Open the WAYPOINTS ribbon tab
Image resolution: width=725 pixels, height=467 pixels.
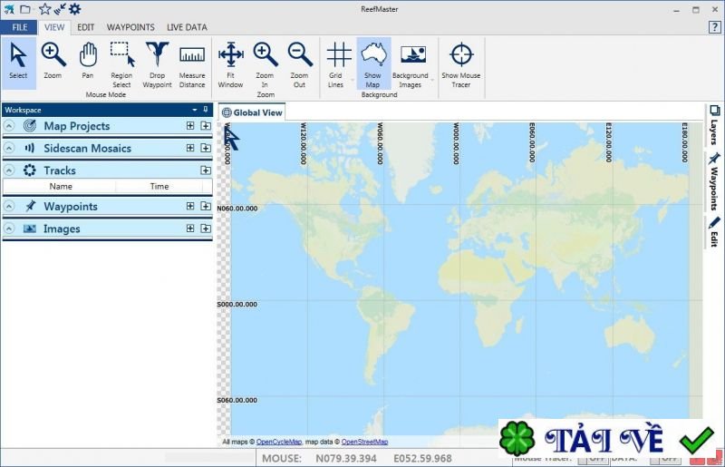coord(131,27)
